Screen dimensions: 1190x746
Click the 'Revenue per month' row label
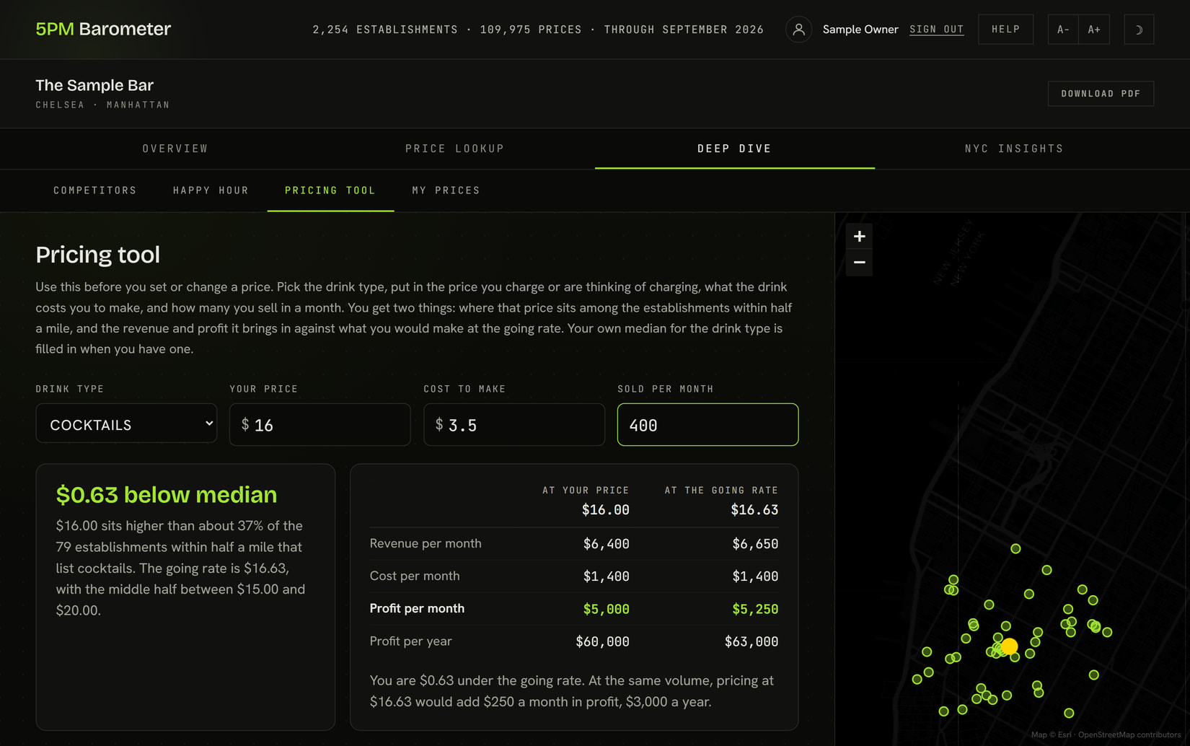tap(426, 543)
